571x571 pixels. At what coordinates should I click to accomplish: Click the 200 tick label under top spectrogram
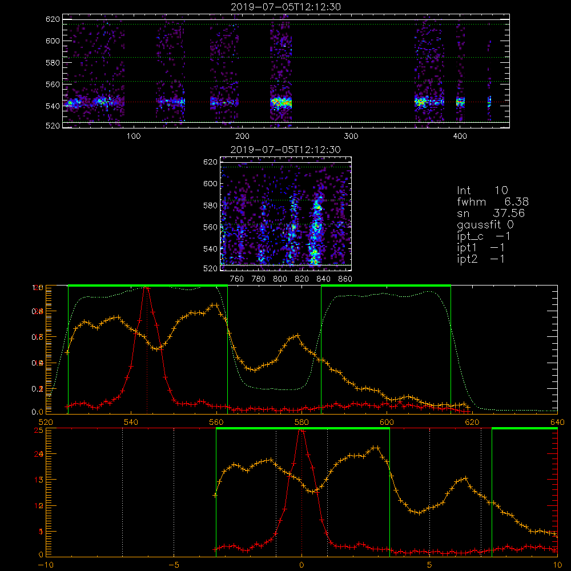(x=242, y=136)
